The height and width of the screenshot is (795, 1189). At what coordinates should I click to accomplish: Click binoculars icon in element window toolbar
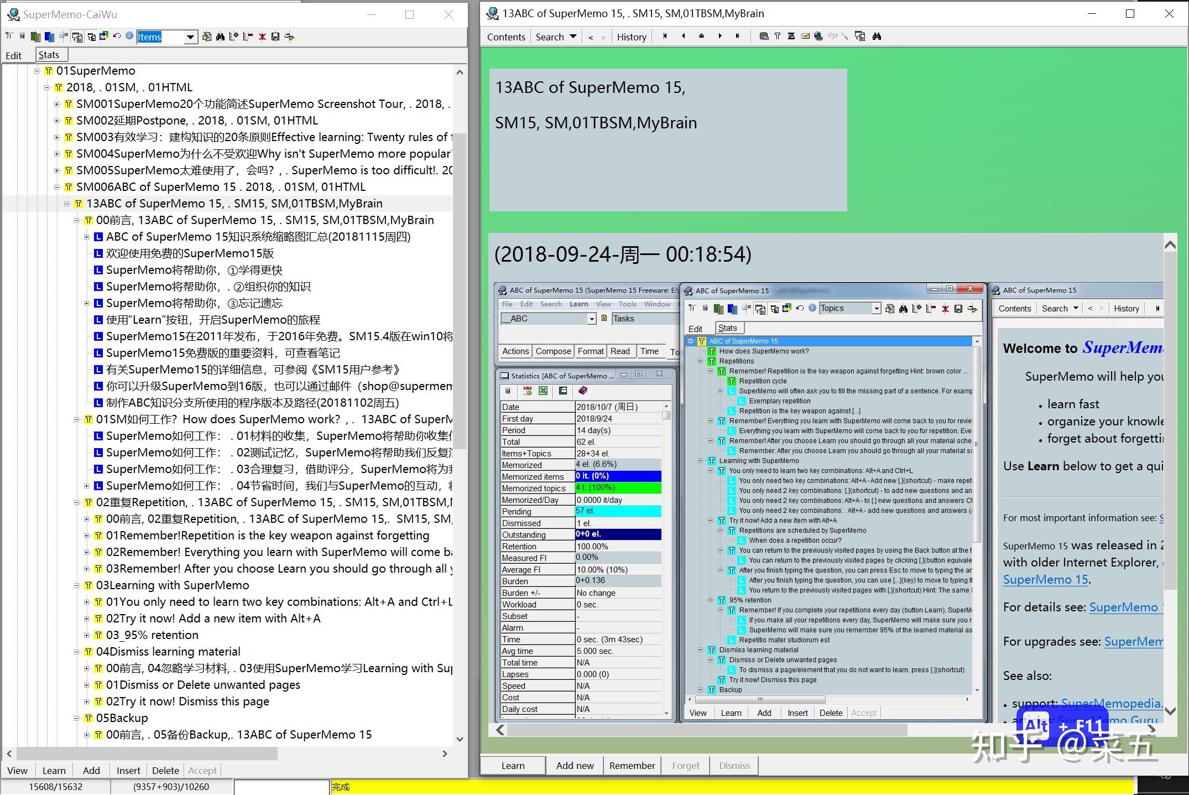[877, 37]
